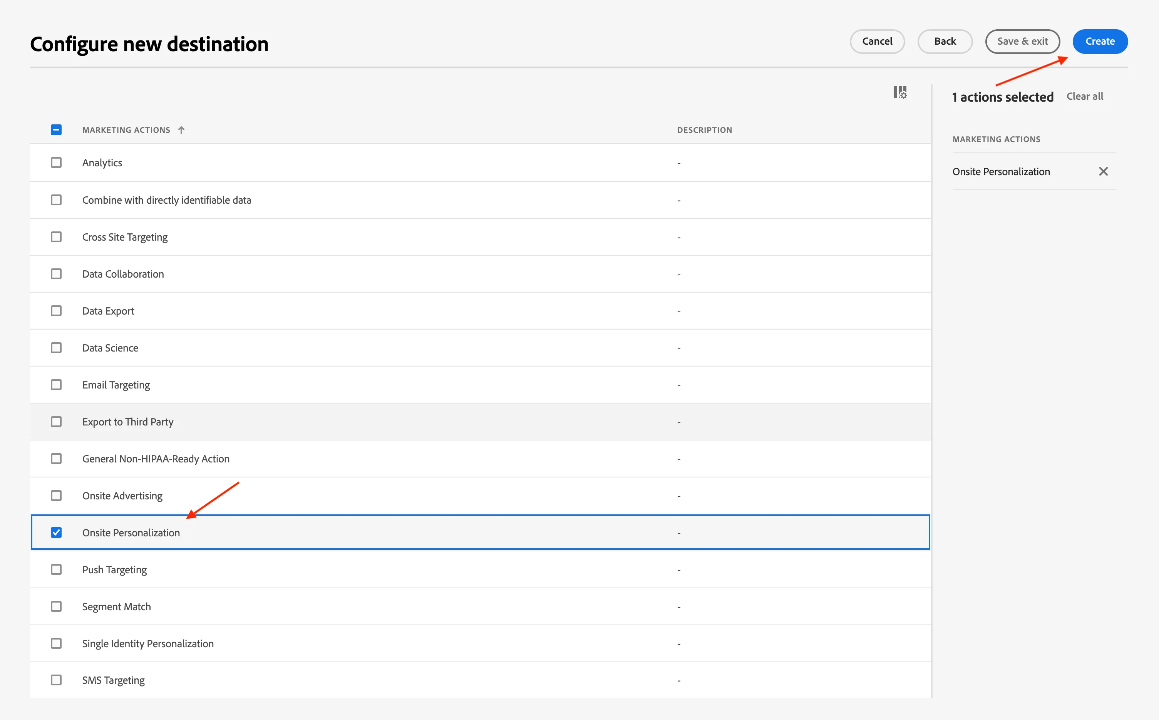Image resolution: width=1159 pixels, height=720 pixels.
Task: Enable Single Identity Personalization checkbox
Action: [56, 643]
